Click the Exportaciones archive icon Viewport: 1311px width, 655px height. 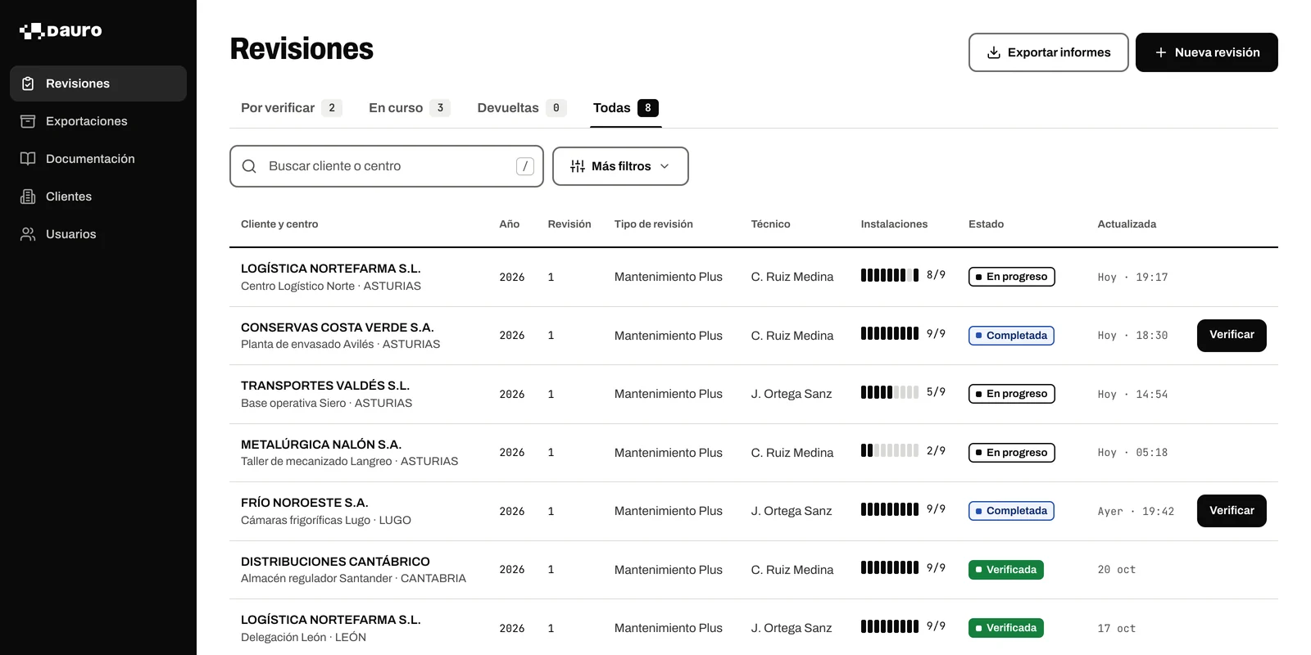coord(28,121)
